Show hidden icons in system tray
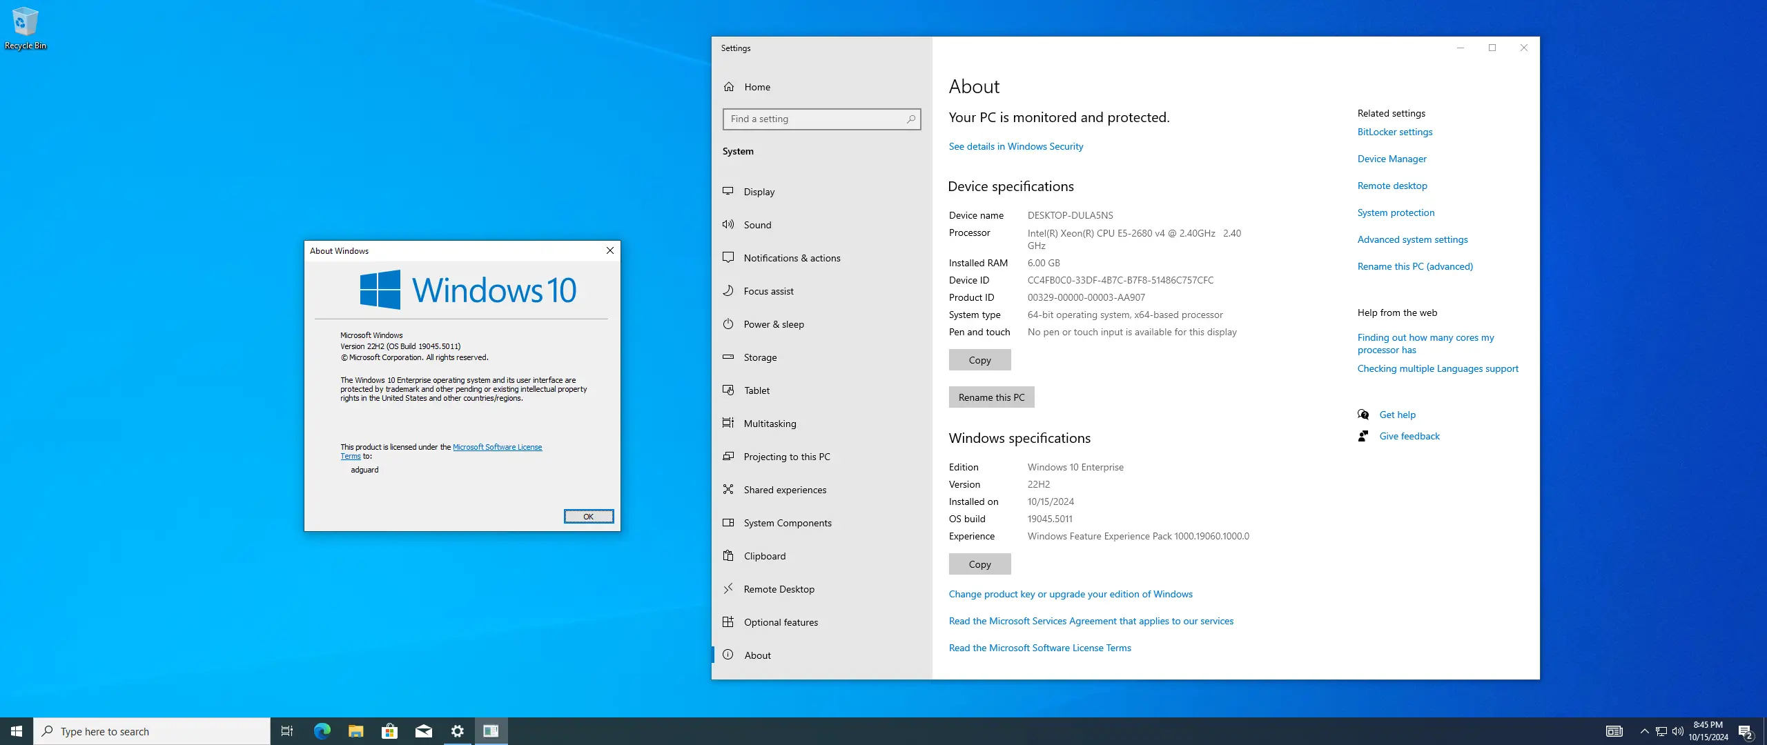 [x=1644, y=731]
